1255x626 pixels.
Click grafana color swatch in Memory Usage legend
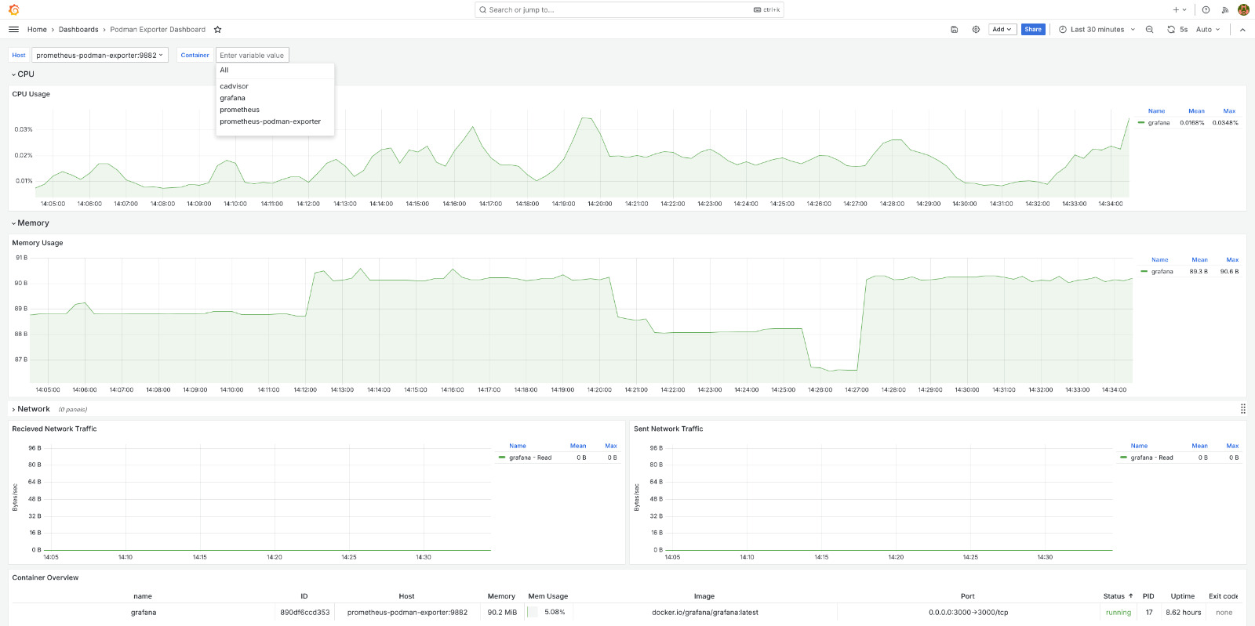(1144, 272)
